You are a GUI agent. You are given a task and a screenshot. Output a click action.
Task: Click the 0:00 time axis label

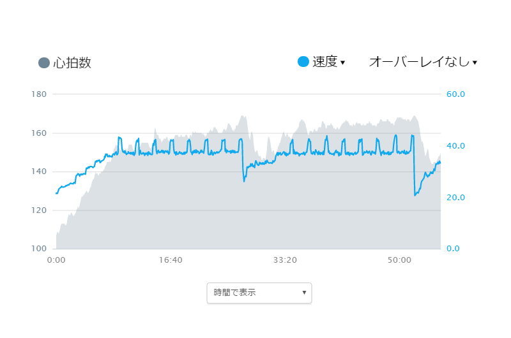(56, 260)
